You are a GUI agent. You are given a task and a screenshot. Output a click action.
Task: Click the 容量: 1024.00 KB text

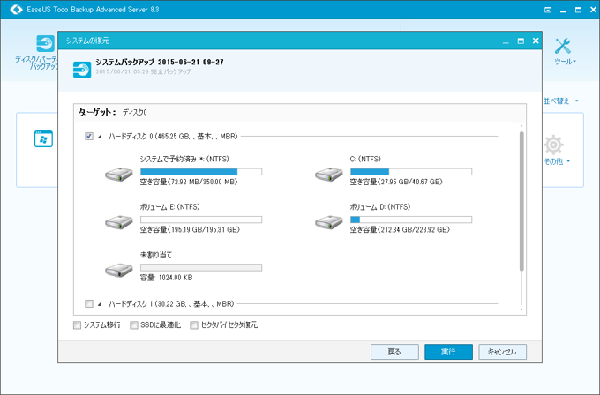pos(166,278)
